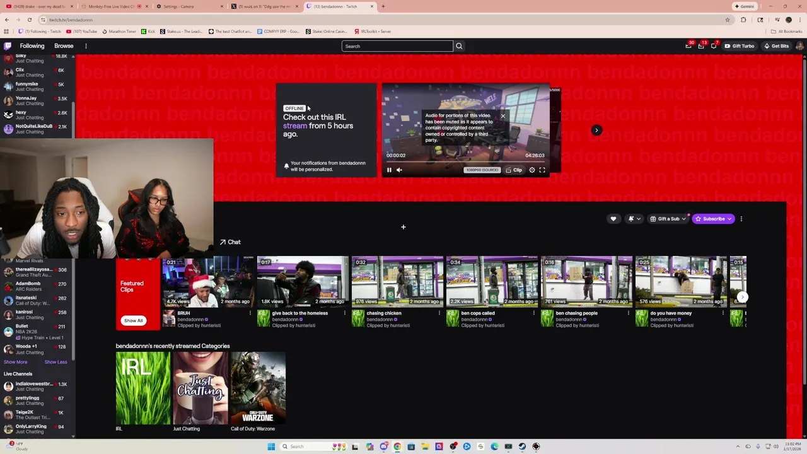Viewport: 807px width, 454px height.
Task: Switch to the drake YouTube browser tab
Action: [38, 6]
